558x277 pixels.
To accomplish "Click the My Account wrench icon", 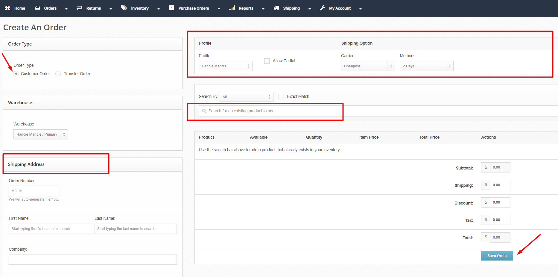I will pos(322,8).
